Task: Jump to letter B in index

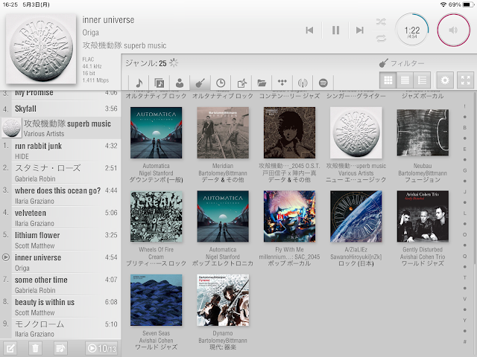Action: [x=464, y=128]
